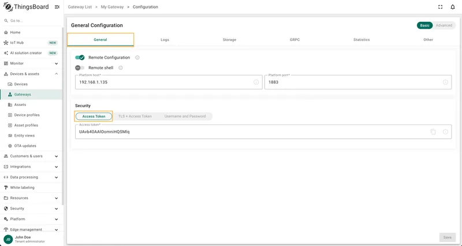The width and height of the screenshot is (462, 246).
Task: Expand the Data processing chevron
Action: click(56, 177)
